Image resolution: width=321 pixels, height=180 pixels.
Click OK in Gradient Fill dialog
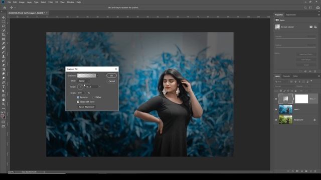pos(111,75)
